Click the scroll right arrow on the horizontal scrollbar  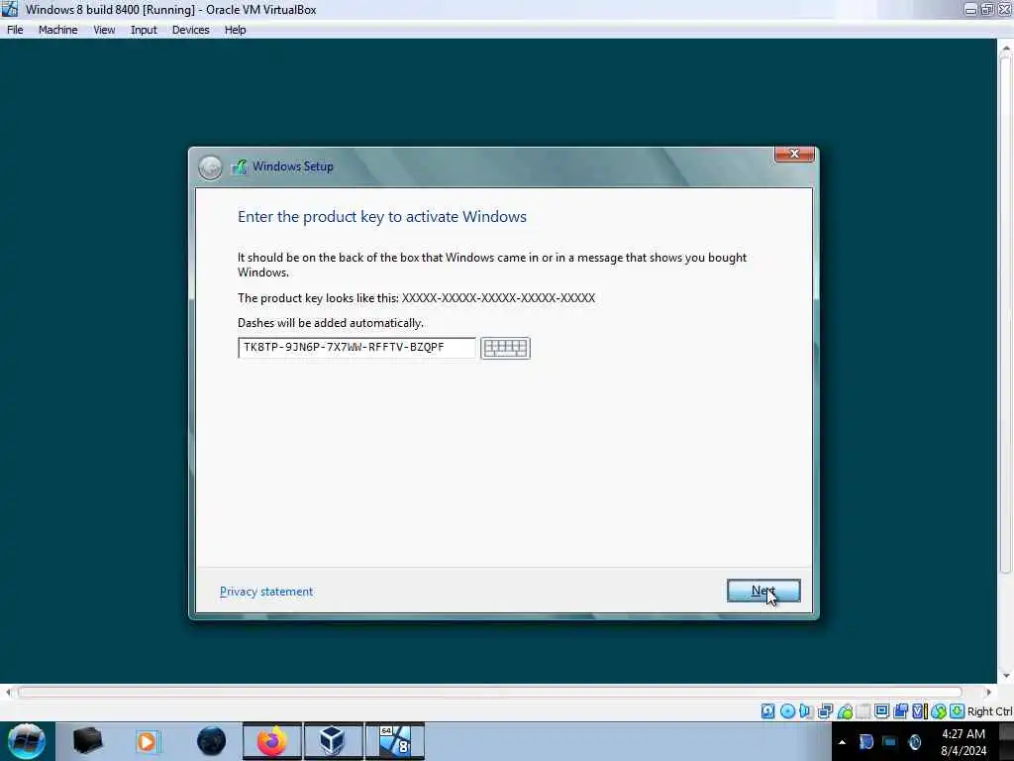pos(988,693)
